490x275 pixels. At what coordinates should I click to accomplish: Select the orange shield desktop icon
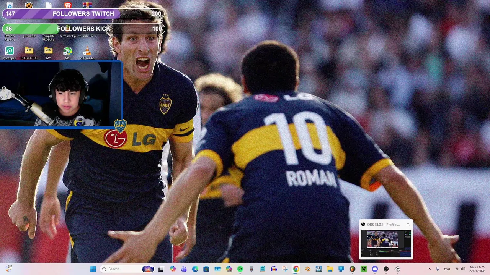pyautogui.click(x=29, y=5)
